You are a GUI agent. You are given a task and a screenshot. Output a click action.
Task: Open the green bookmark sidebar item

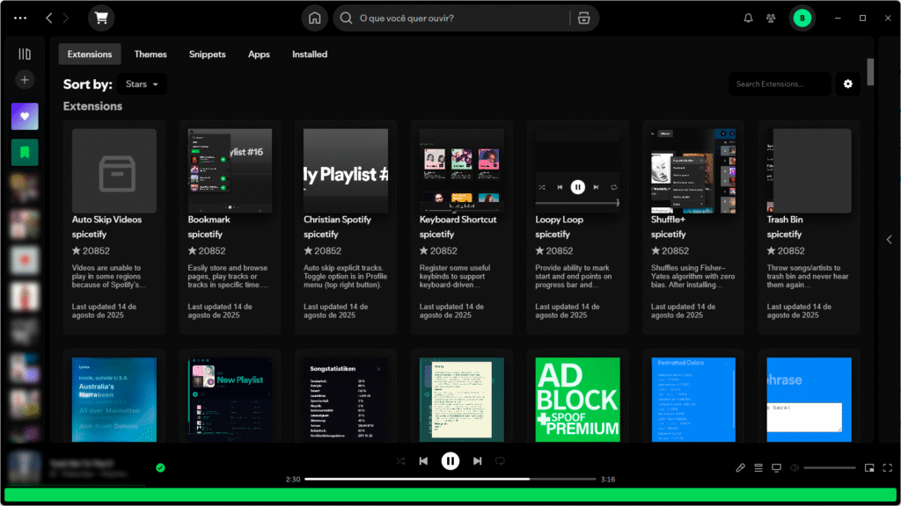pyautogui.click(x=25, y=153)
